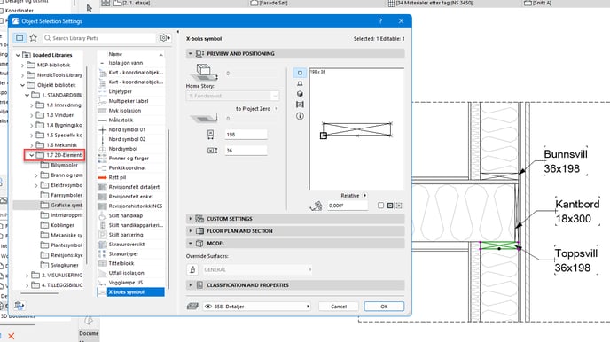The image size is (610, 342).
Task: Select Målestokk in object list
Action: (x=121, y=120)
